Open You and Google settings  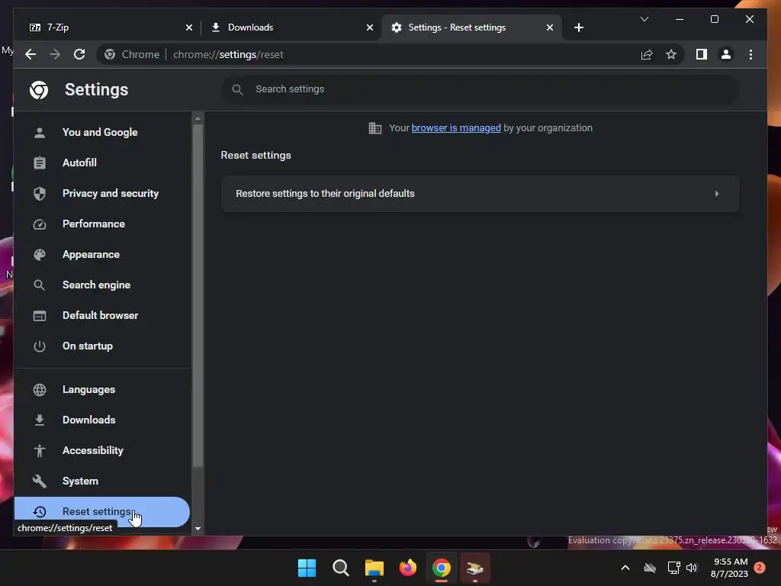(102, 133)
